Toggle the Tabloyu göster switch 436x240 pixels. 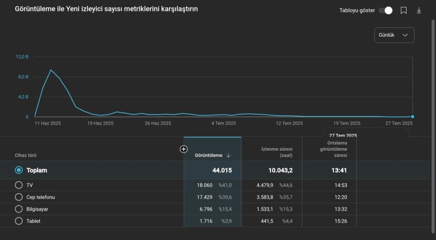(385, 10)
